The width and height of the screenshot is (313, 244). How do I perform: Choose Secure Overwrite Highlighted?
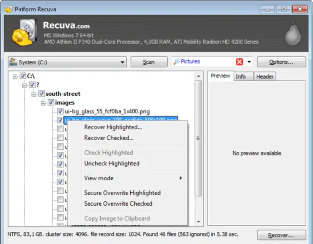[x=128, y=193]
